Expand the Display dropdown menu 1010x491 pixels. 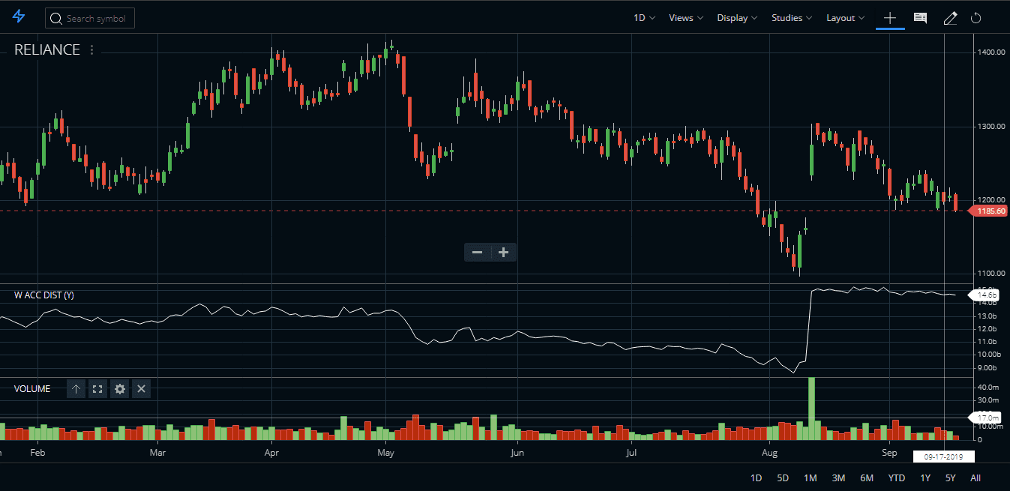point(737,18)
